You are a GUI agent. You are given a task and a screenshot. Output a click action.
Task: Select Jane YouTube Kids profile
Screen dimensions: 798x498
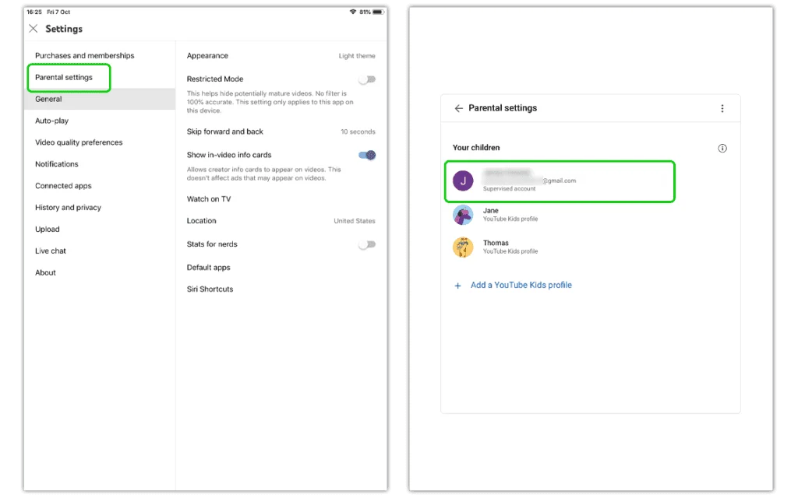pyautogui.click(x=510, y=215)
